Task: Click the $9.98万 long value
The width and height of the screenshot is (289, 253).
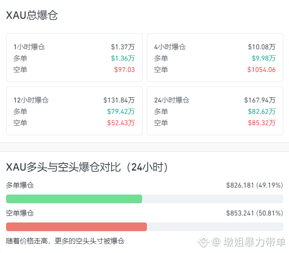Action: [264, 58]
